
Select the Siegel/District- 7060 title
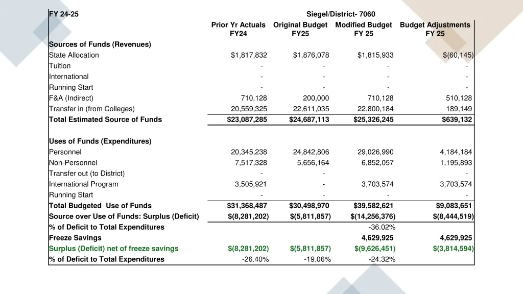click(x=341, y=14)
